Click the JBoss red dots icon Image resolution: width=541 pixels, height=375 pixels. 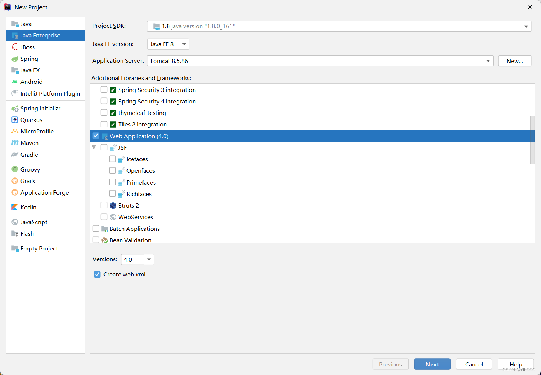click(x=15, y=47)
